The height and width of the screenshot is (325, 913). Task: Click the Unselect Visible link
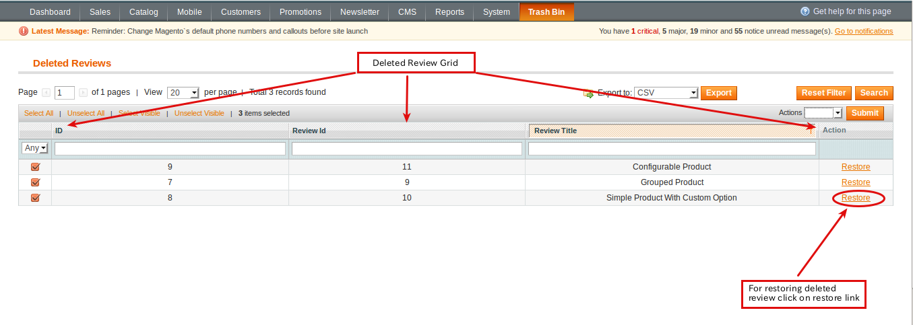point(199,113)
